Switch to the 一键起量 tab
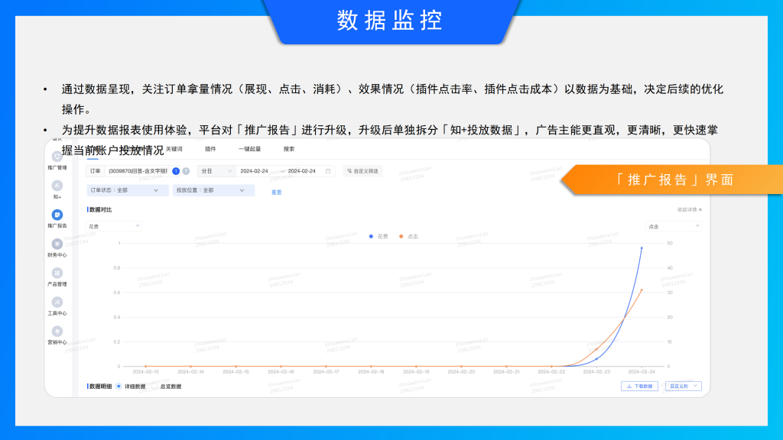This screenshot has width=783, height=440. tap(250, 149)
